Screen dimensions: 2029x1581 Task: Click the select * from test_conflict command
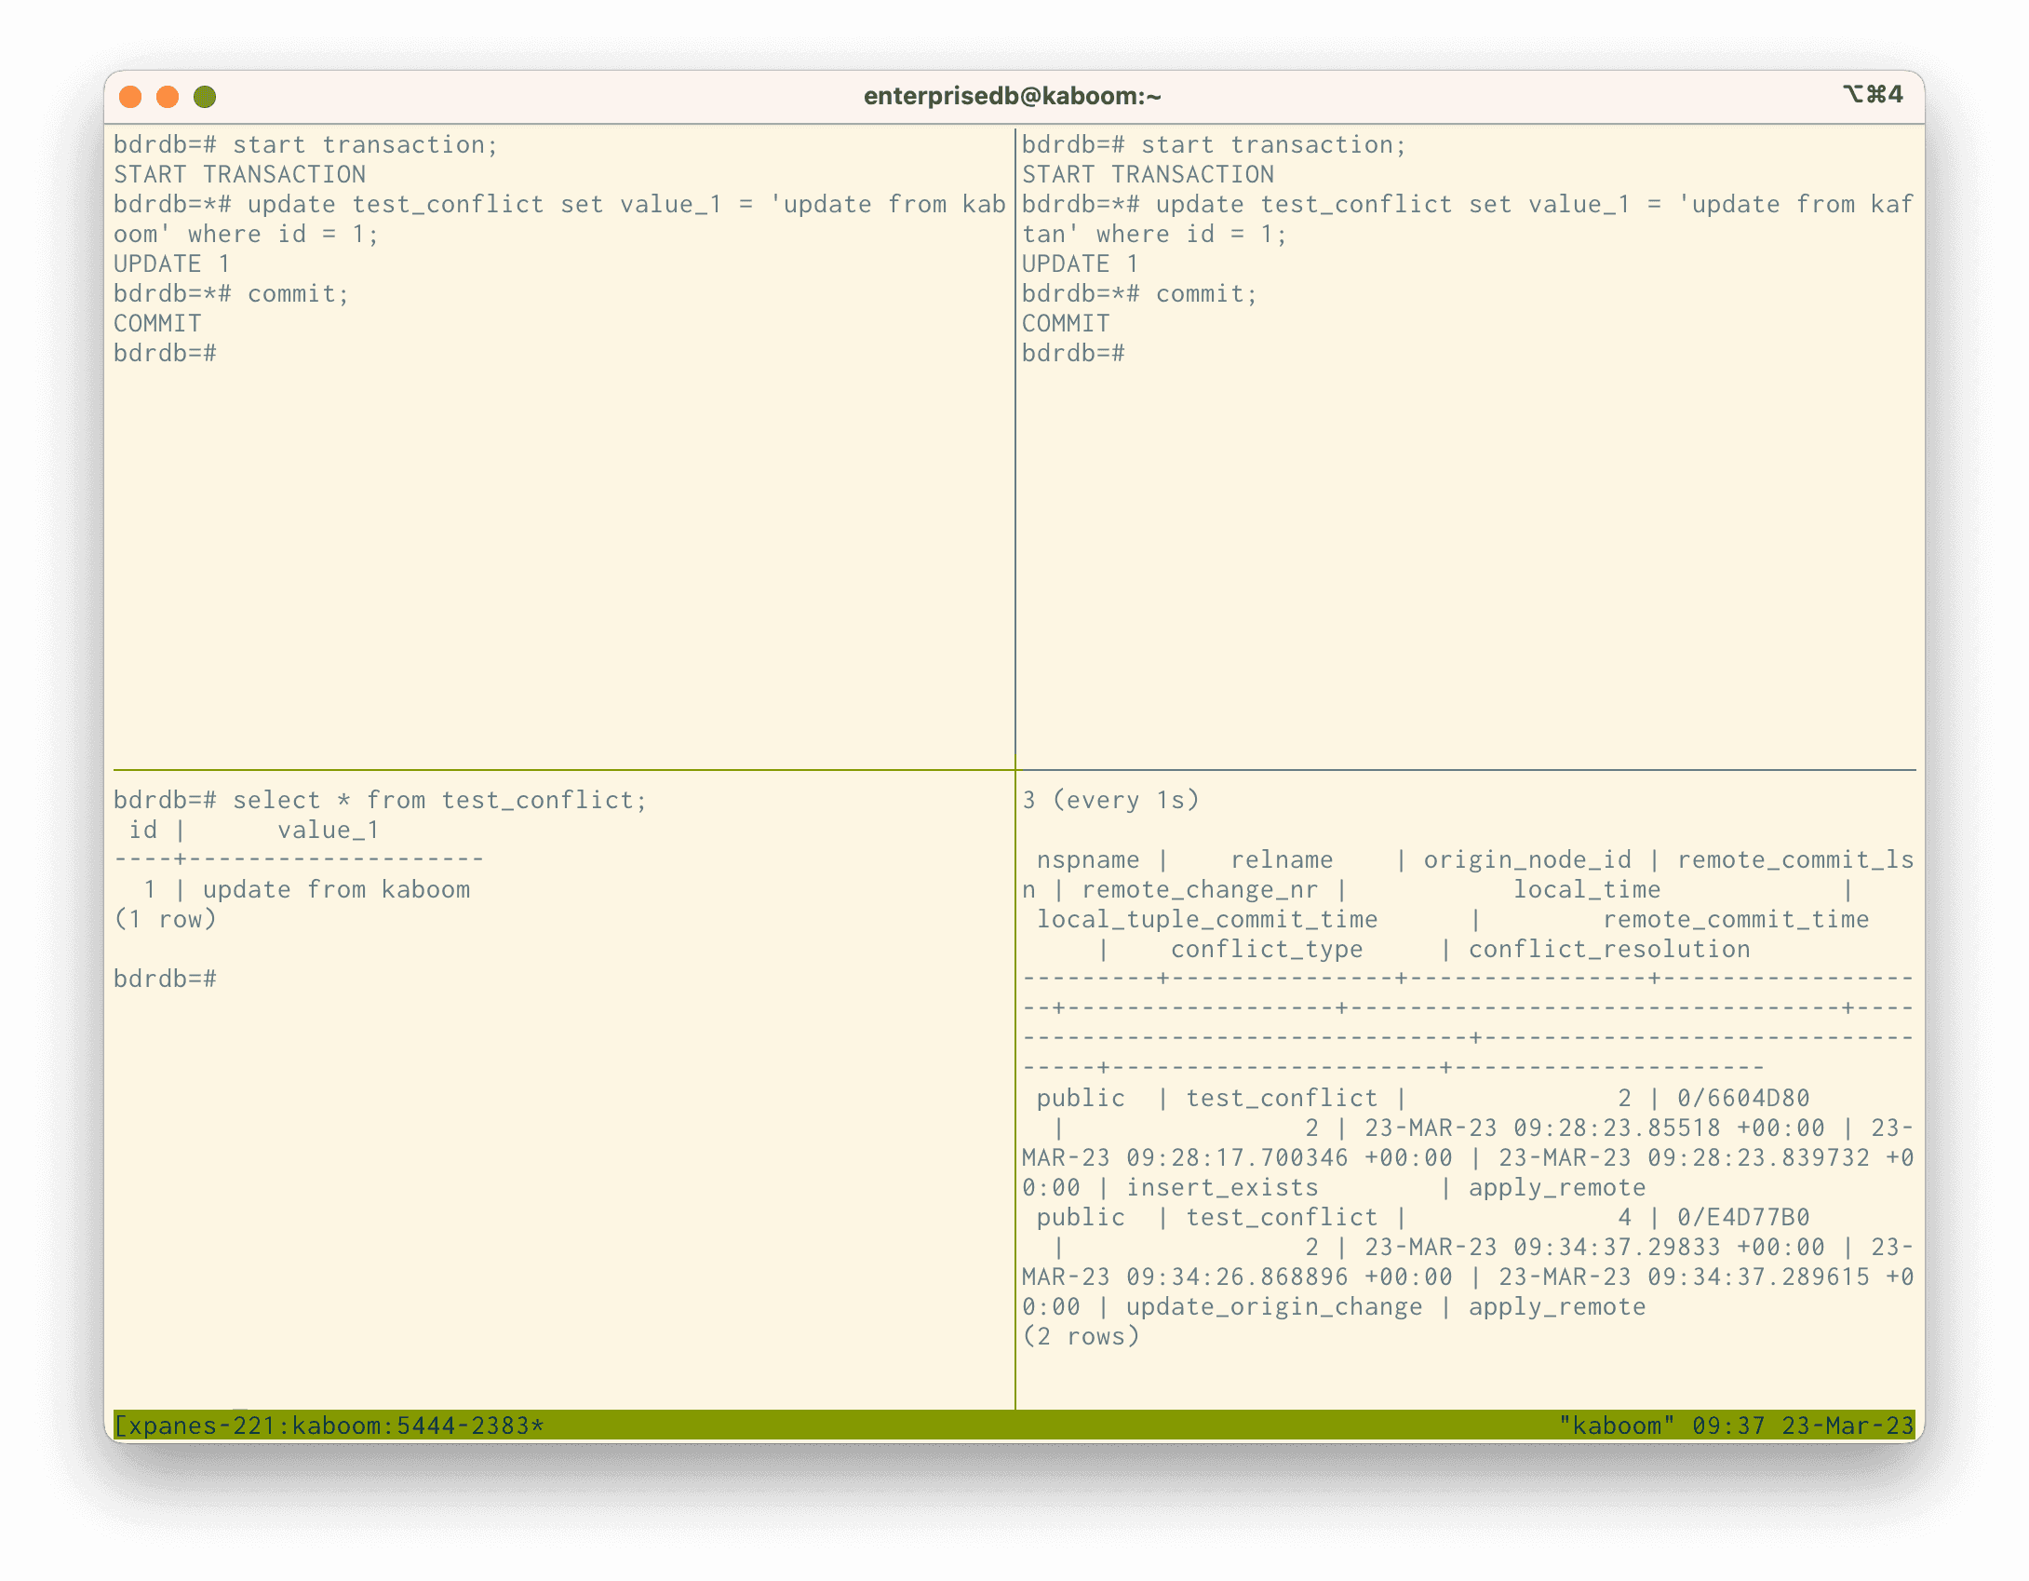point(439,800)
